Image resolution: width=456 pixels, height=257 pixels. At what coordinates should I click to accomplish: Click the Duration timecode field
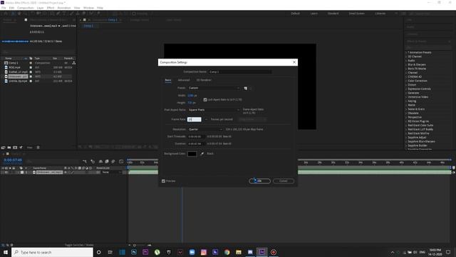[197, 143]
